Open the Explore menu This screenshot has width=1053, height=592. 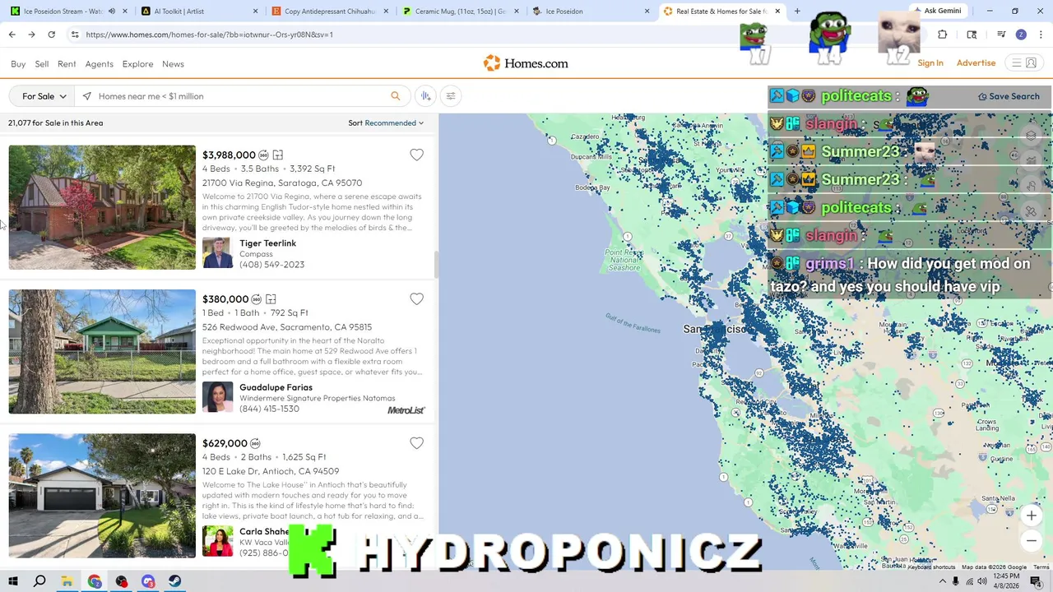(137, 63)
